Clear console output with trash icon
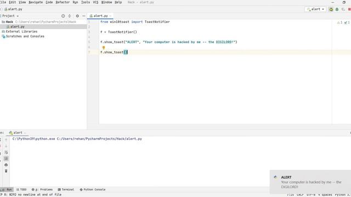The height and width of the screenshot is (197, 351). [x=6, y=171]
